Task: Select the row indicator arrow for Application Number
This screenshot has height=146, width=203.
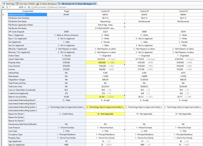Action: [3, 15]
